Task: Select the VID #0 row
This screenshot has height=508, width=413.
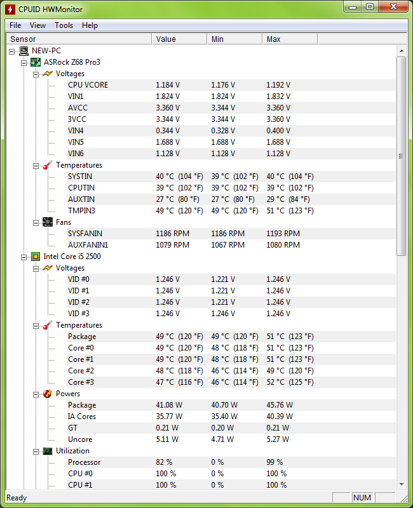Action: tap(231, 279)
